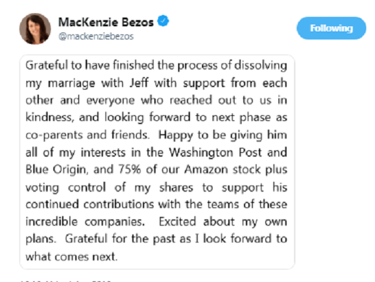The image size is (375, 282).
Task: Click the word "Grateful" starting the tweet
Action: pyautogui.click(x=47, y=65)
